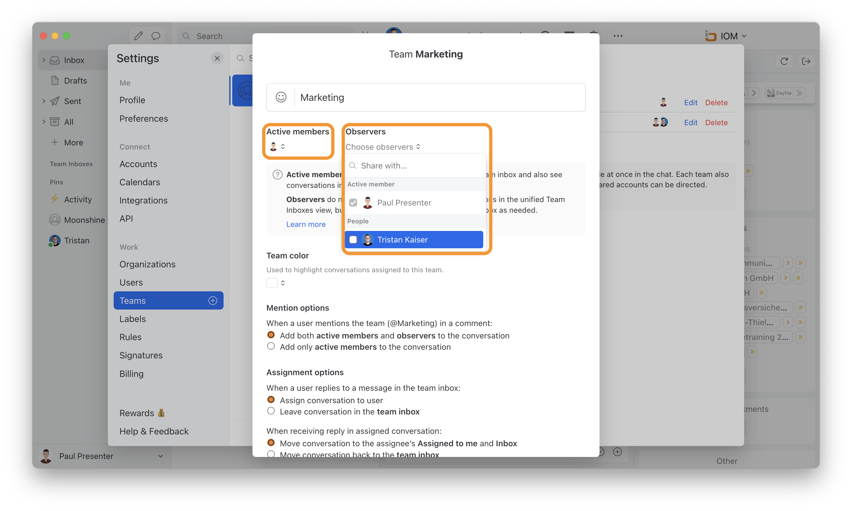Image resolution: width=852 pixels, height=511 pixels.
Task: Expand the single chevron next to GmbH
Action: click(x=785, y=278)
